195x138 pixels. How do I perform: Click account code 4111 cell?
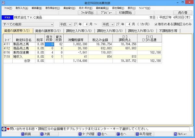pos(8,44)
